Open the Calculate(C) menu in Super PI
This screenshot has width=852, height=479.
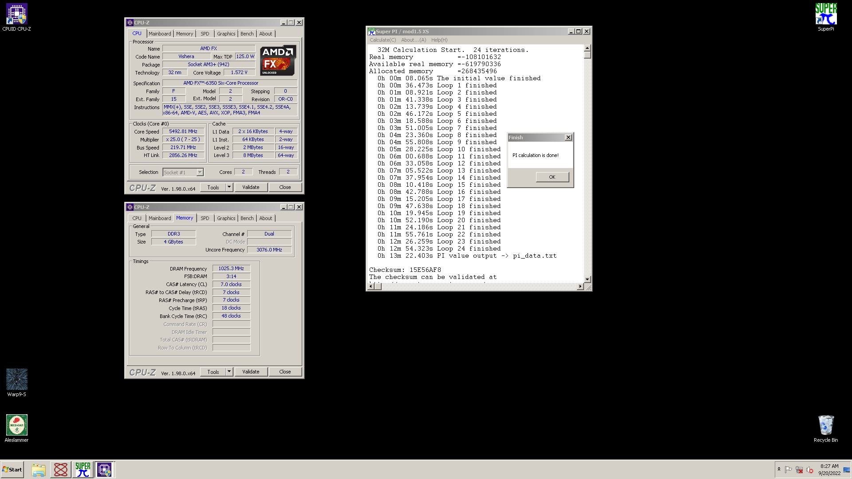click(383, 40)
